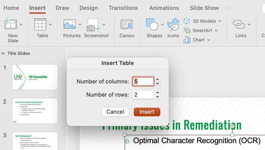This screenshot has height=150, width=265.
Task: Click the Shapes label under the icon
Action: pos(155,36)
